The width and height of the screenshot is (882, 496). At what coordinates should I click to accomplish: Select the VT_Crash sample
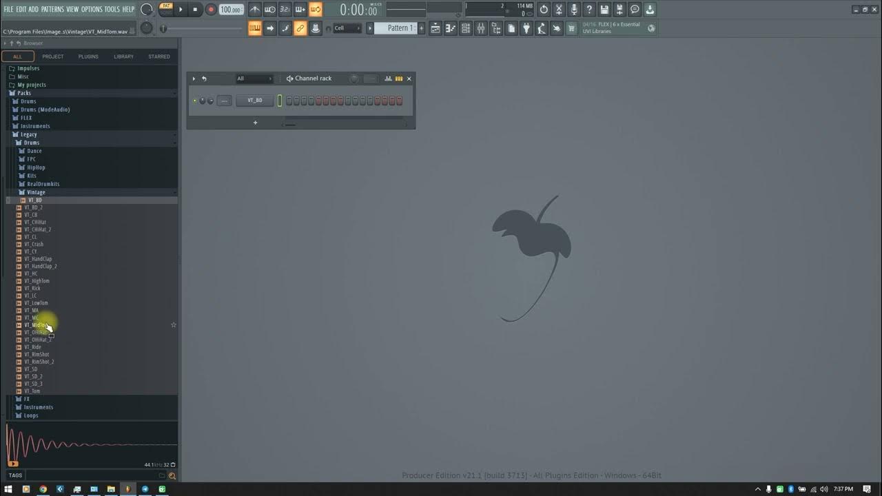pyautogui.click(x=34, y=244)
